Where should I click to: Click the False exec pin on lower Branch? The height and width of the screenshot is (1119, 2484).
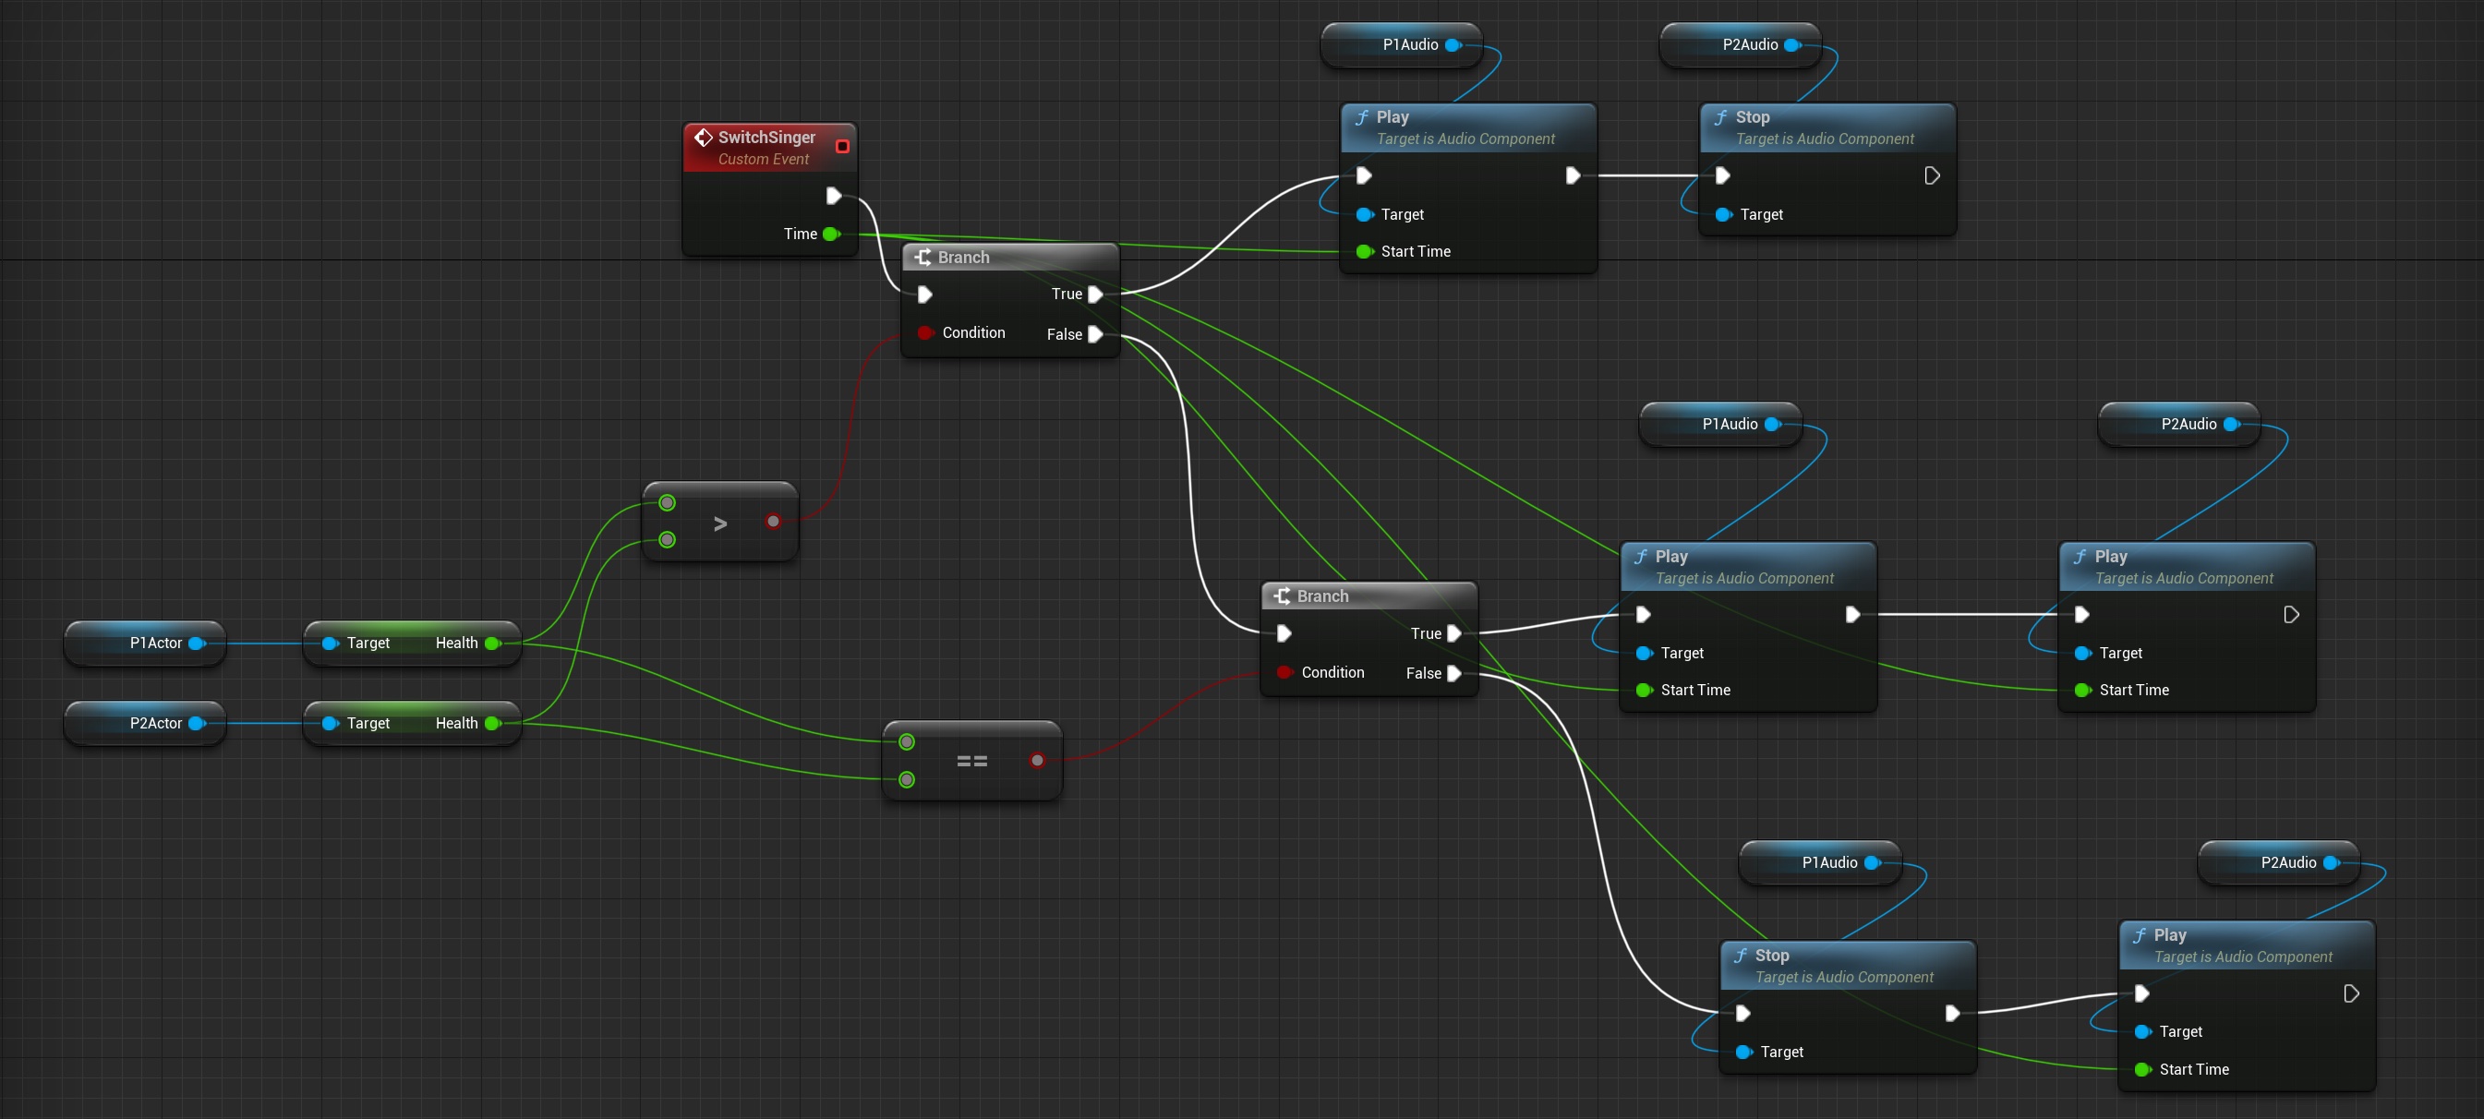pos(1456,674)
